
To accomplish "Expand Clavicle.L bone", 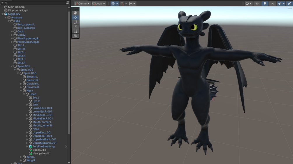I will 21,84.
